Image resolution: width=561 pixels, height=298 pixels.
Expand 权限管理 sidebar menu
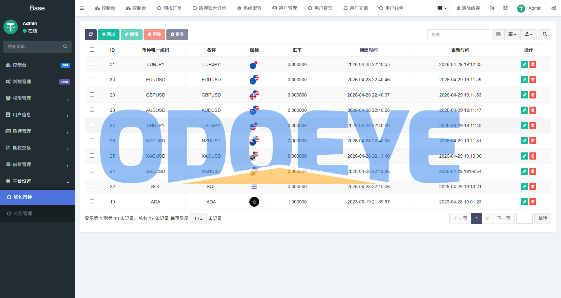[x=37, y=98]
